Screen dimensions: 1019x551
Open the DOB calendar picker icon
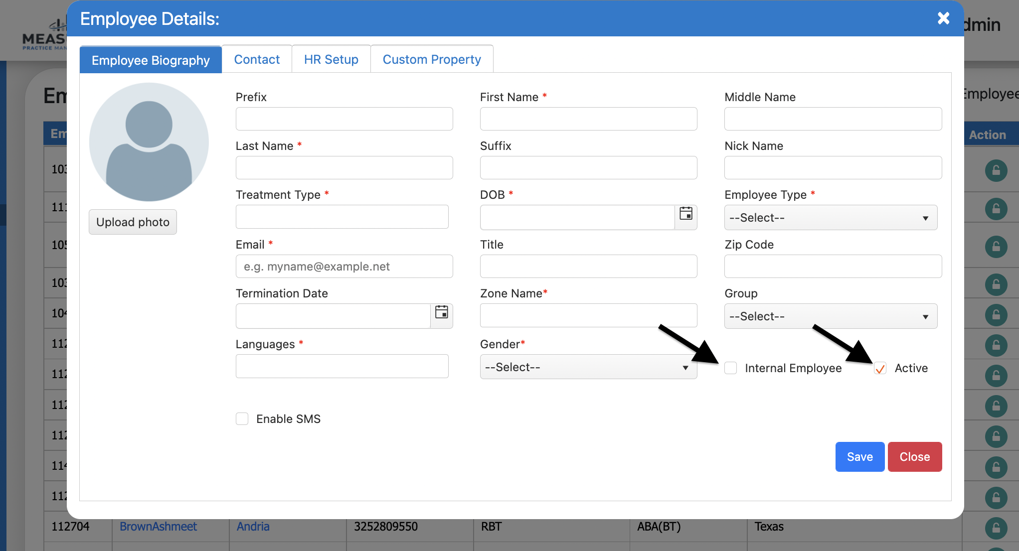[x=686, y=214]
